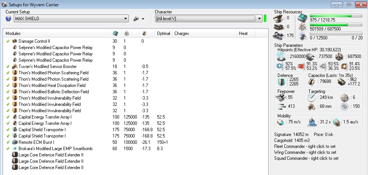
Task: Click the explosive resistance icon showing 91.4%
Action: click(345, 67)
